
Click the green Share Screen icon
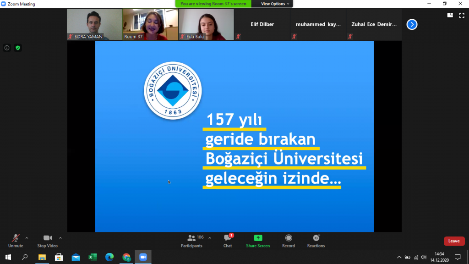(x=258, y=238)
